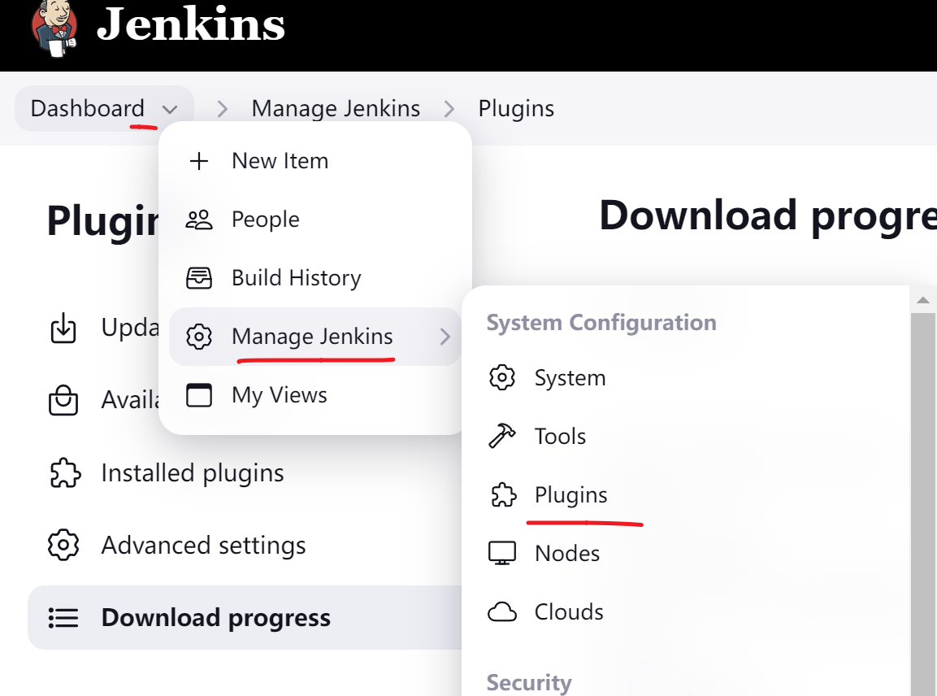The width and height of the screenshot is (937, 696).
Task: Click the submenu scrollbar up arrow
Action: [922, 300]
